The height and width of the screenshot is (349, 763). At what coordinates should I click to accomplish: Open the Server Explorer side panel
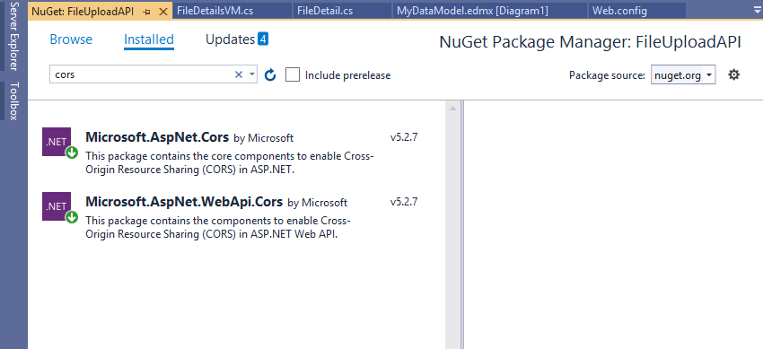(x=14, y=36)
